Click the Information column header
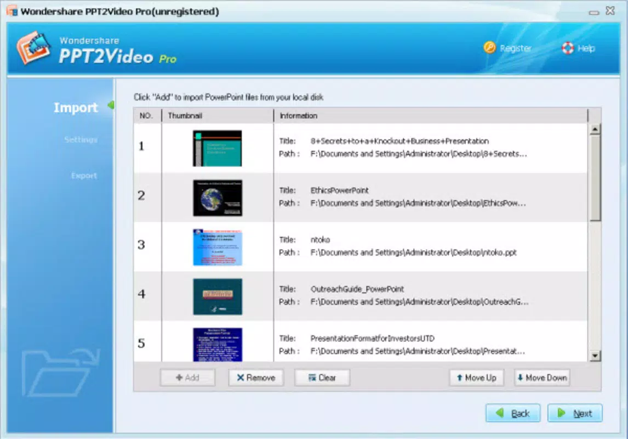This screenshot has height=439, width=628. (431, 115)
